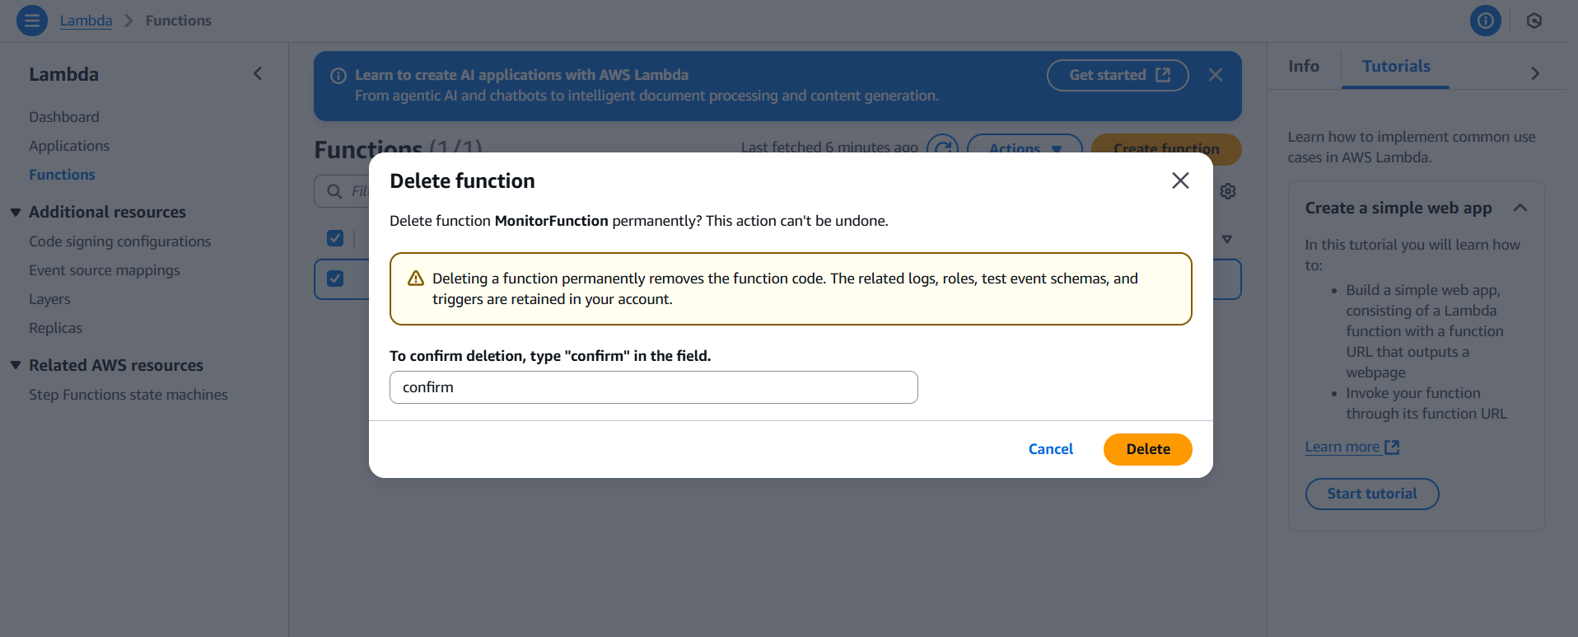Open table preferences gear icon

tap(1228, 191)
